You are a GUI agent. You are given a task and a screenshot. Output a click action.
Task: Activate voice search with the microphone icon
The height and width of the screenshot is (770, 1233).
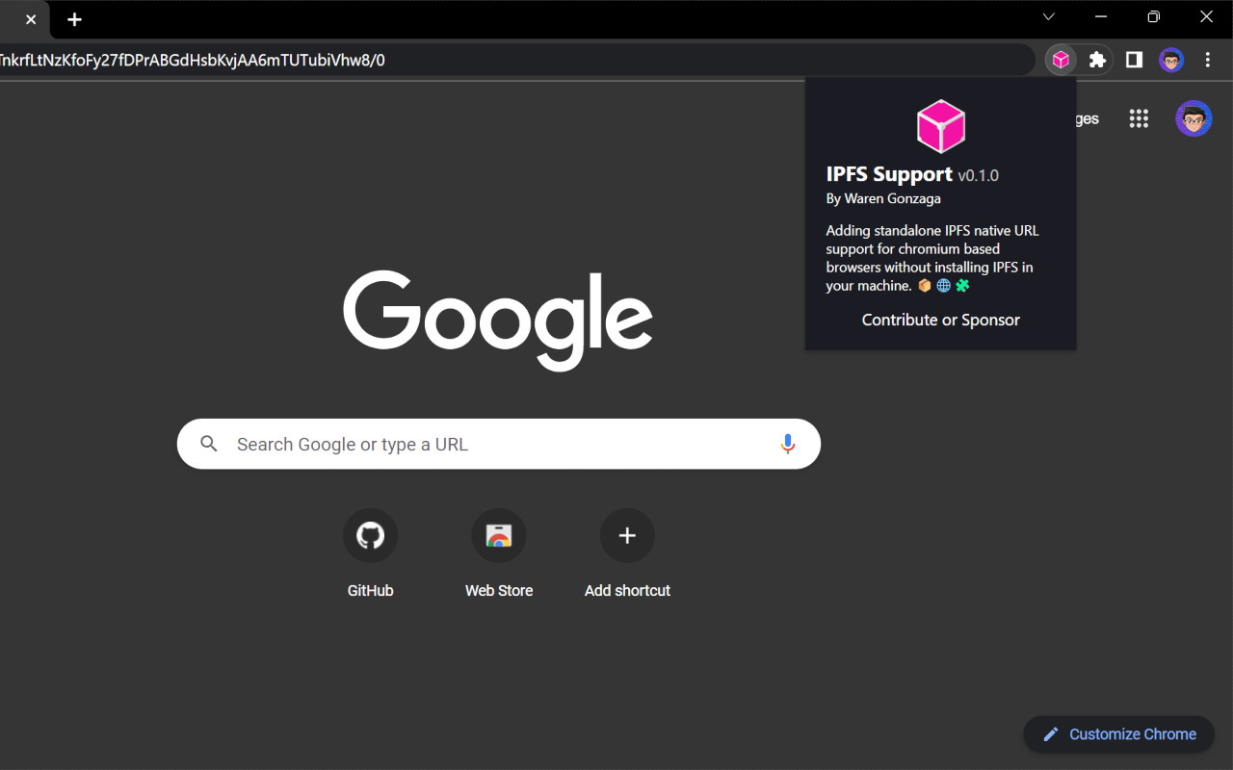click(x=788, y=444)
